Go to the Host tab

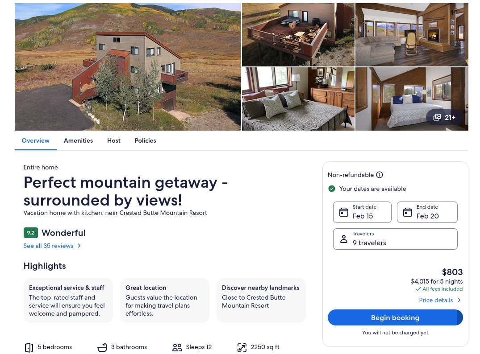point(114,140)
